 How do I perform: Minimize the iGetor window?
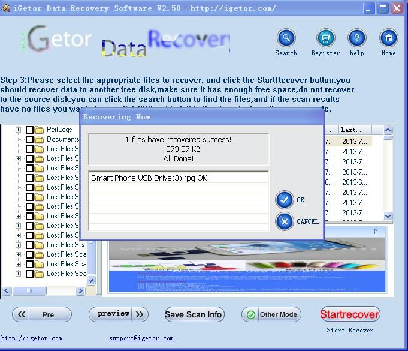368,8
